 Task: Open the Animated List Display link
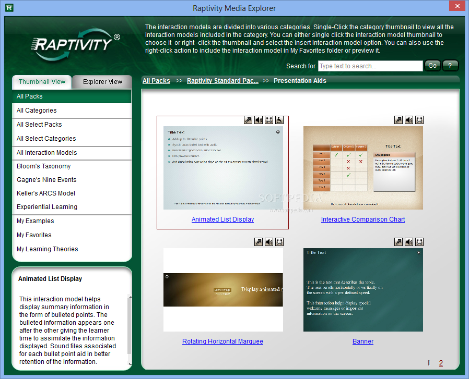[x=222, y=219]
